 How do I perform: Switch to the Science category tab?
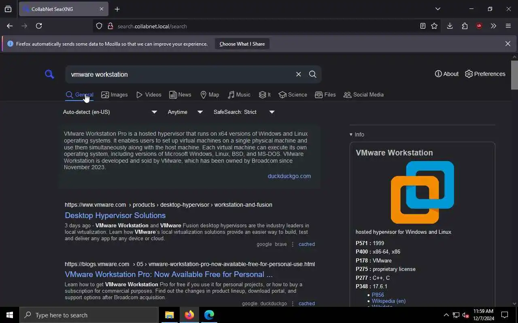[x=293, y=95]
